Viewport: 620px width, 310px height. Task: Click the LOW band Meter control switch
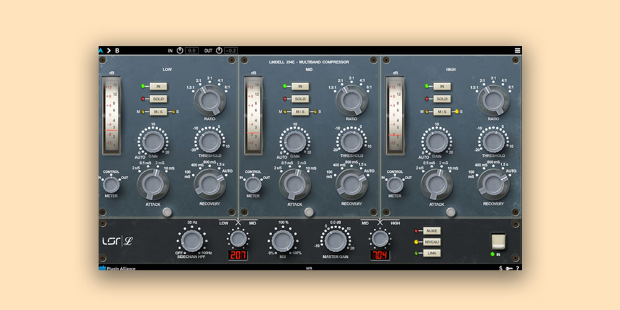click(x=111, y=185)
